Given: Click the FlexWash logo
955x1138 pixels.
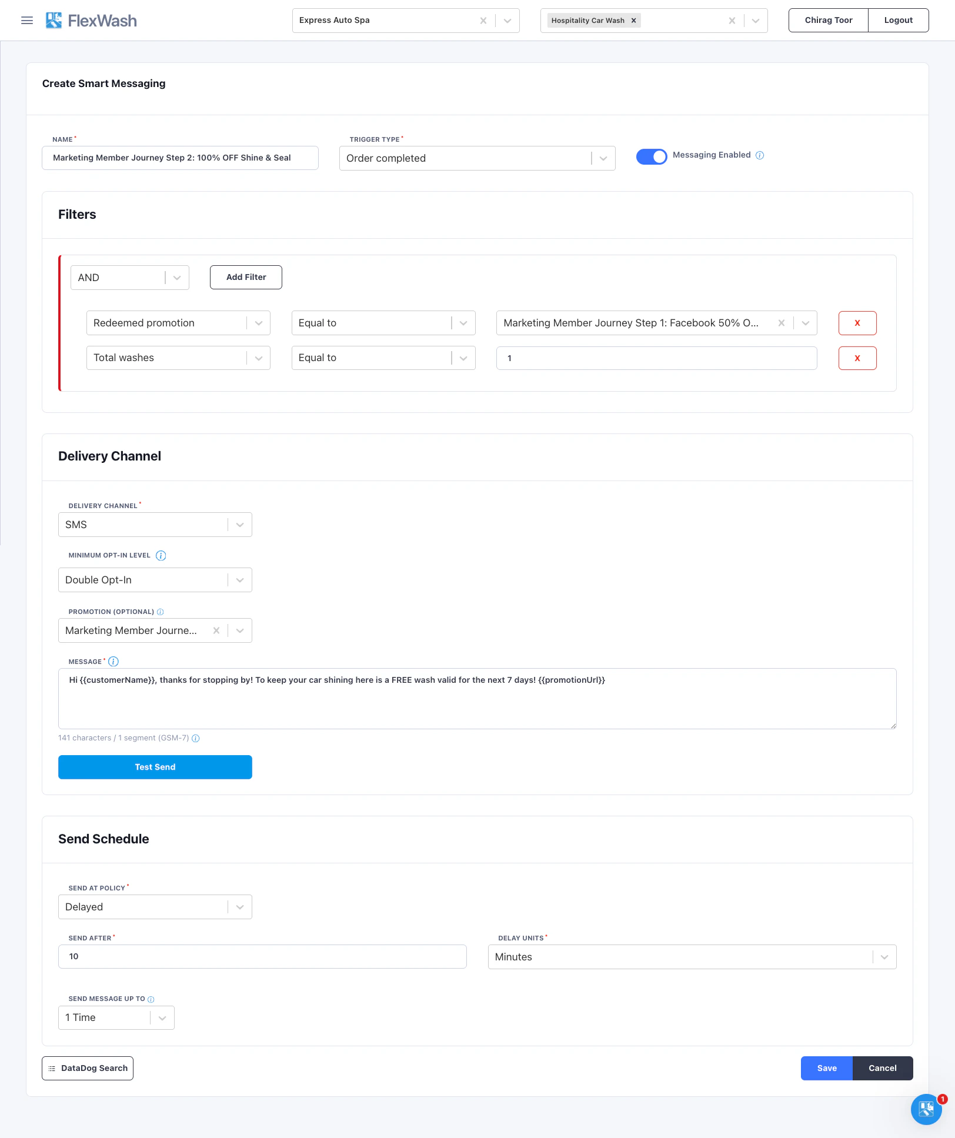Looking at the screenshot, I should tap(91, 20).
